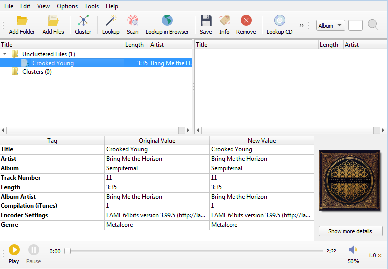Click the Show more details button
Screen dimensions: 388x269
point(350,231)
